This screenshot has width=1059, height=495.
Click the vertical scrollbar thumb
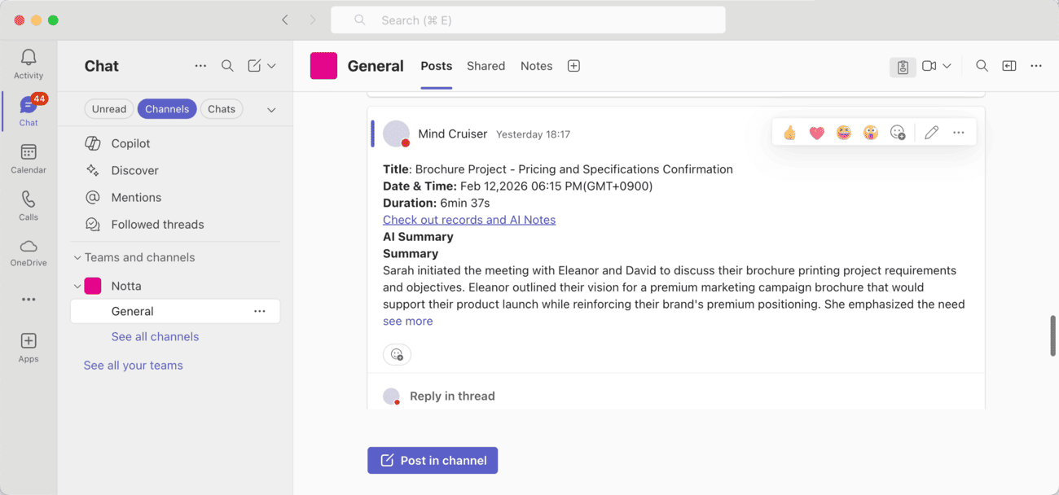pos(1053,336)
